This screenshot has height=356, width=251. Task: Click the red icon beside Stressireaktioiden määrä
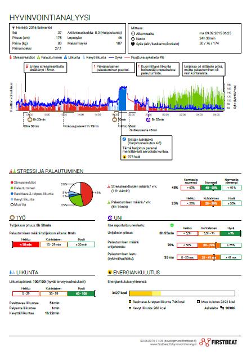(x=109, y=186)
